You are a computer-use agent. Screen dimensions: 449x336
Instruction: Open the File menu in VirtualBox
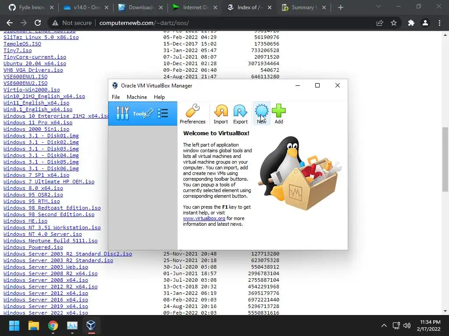coord(116,97)
